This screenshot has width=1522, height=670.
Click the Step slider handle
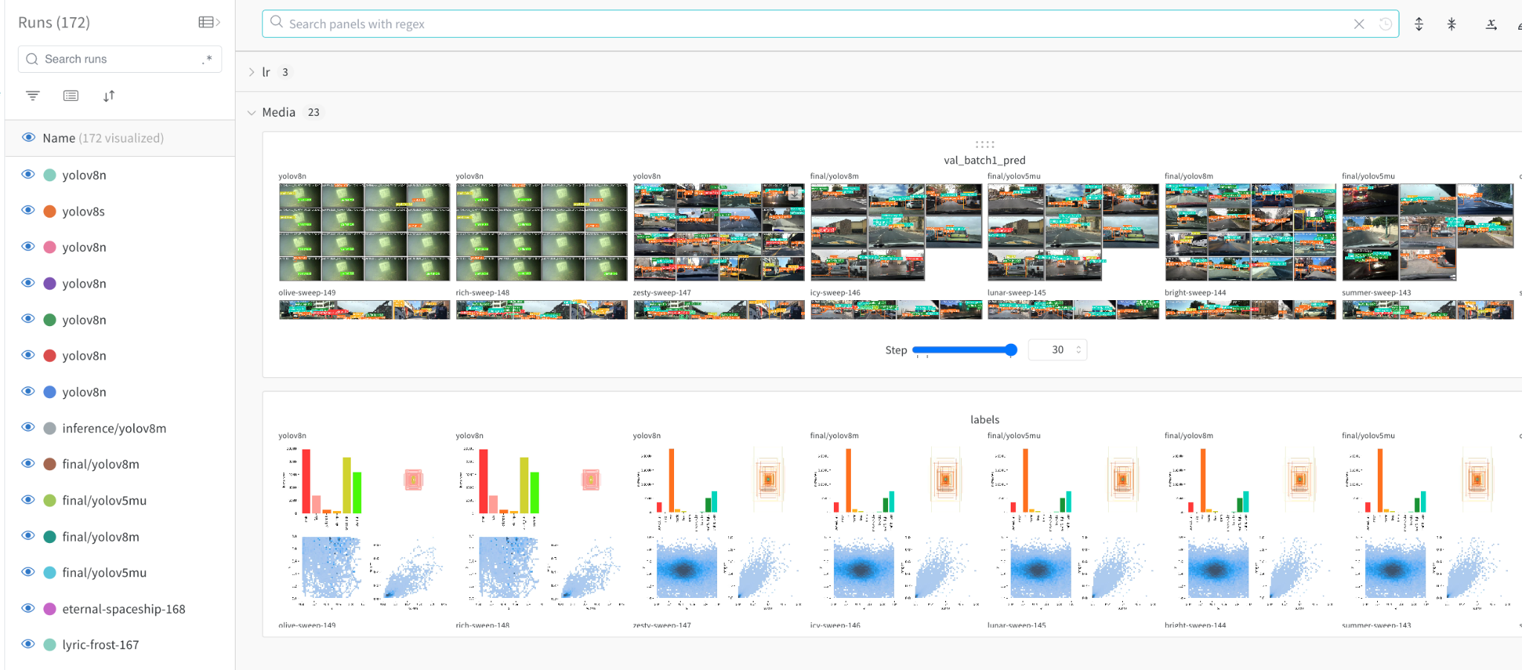[x=1011, y=349]
